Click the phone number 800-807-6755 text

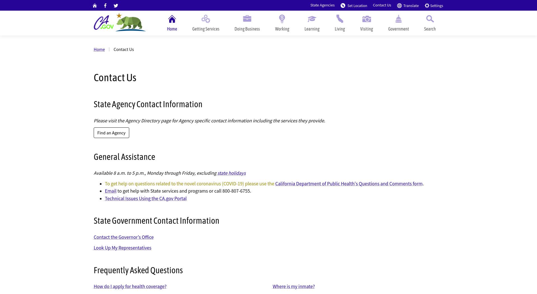point(236,191)
